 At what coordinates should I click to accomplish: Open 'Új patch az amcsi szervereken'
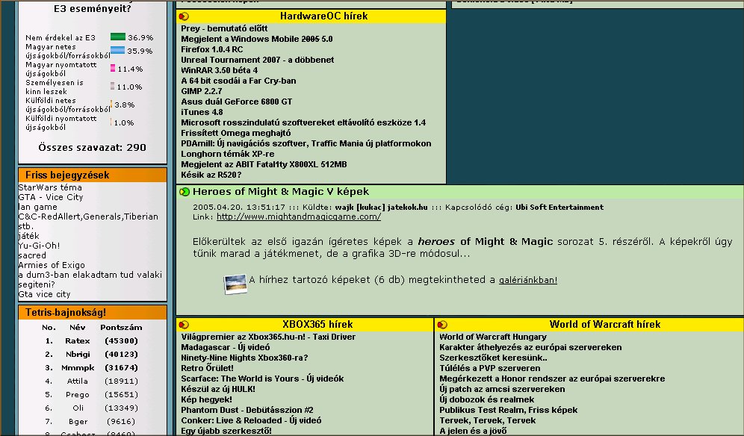[502, 389]
